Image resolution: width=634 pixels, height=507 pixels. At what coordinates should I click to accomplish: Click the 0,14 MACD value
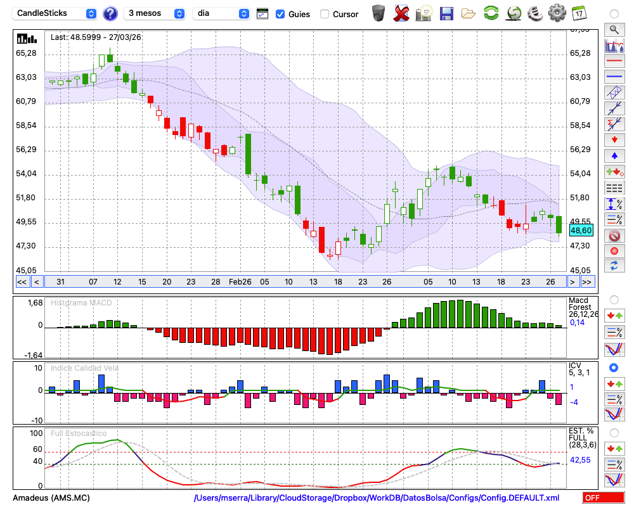click(x=578, y=323)
